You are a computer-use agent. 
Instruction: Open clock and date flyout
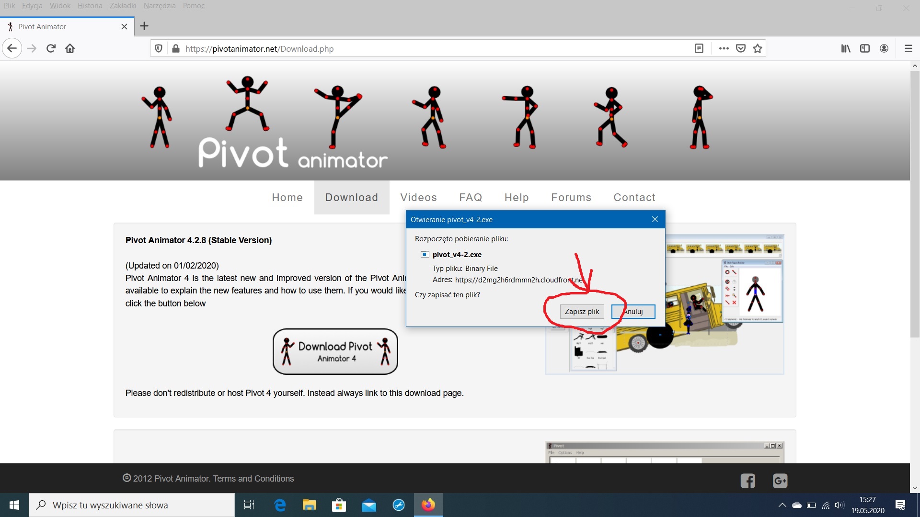coord(868,505)
